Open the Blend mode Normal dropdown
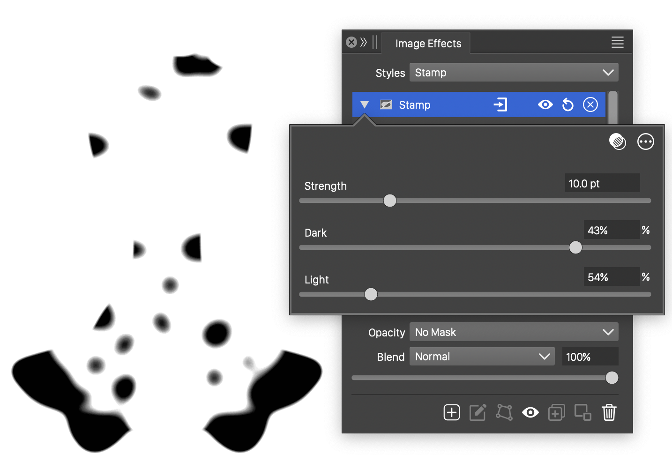Viewport: 672px width, 462px height. [x=482, y=357]
